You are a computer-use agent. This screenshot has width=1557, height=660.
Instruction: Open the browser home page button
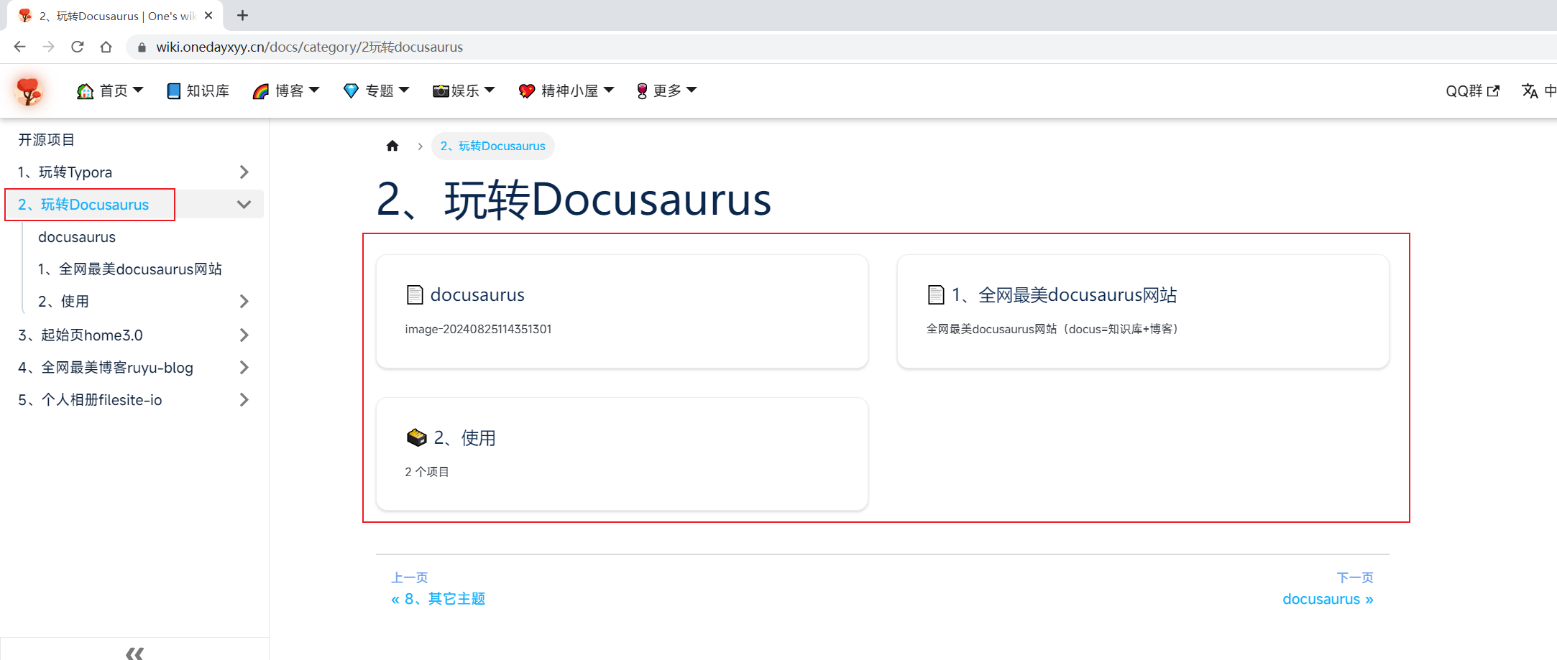pyautogui.click(x=106, y=47)
